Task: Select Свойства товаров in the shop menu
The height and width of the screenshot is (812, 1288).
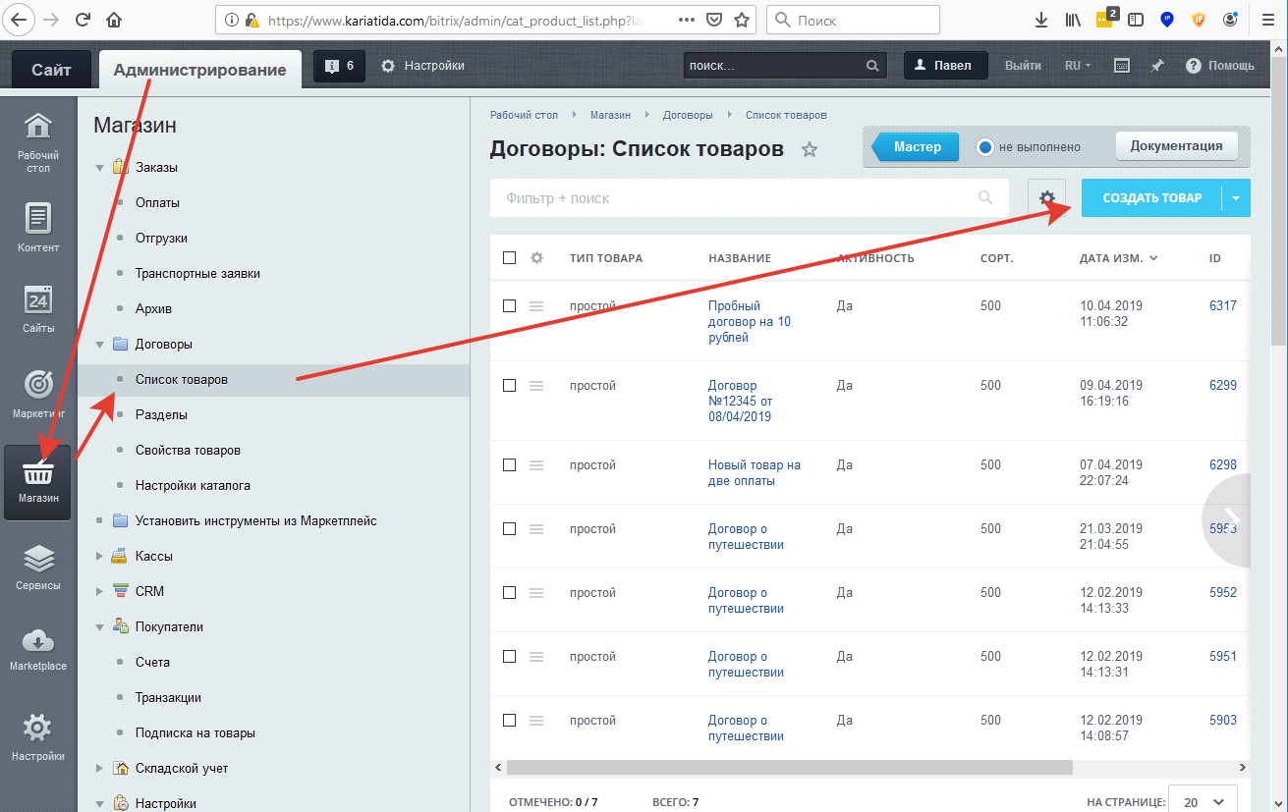Action: [188, 450]
